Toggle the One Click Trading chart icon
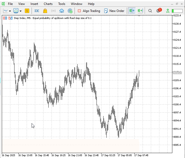This screenshot has height=158, width=185. 11,18
